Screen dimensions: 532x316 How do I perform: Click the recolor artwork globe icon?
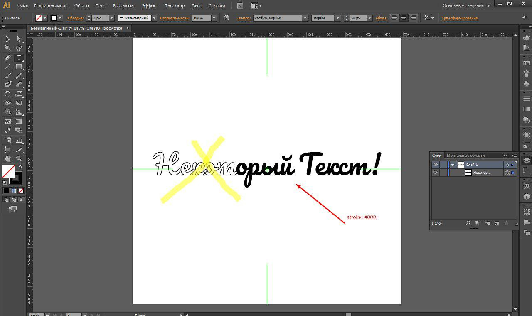pos(227,18)
